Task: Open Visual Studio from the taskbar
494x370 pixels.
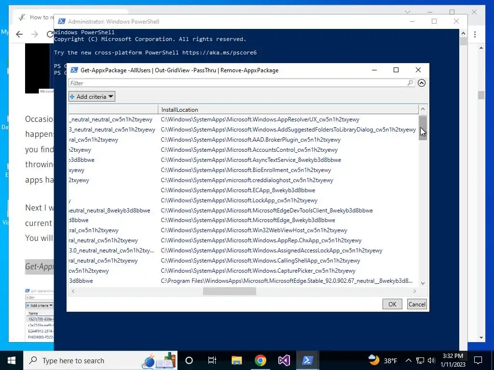Action: pyautogui.click(x=284, y=360)
